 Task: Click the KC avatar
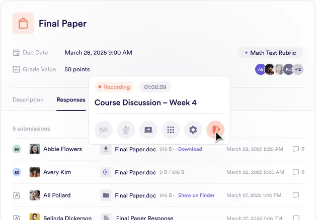(x=288, y=69)
